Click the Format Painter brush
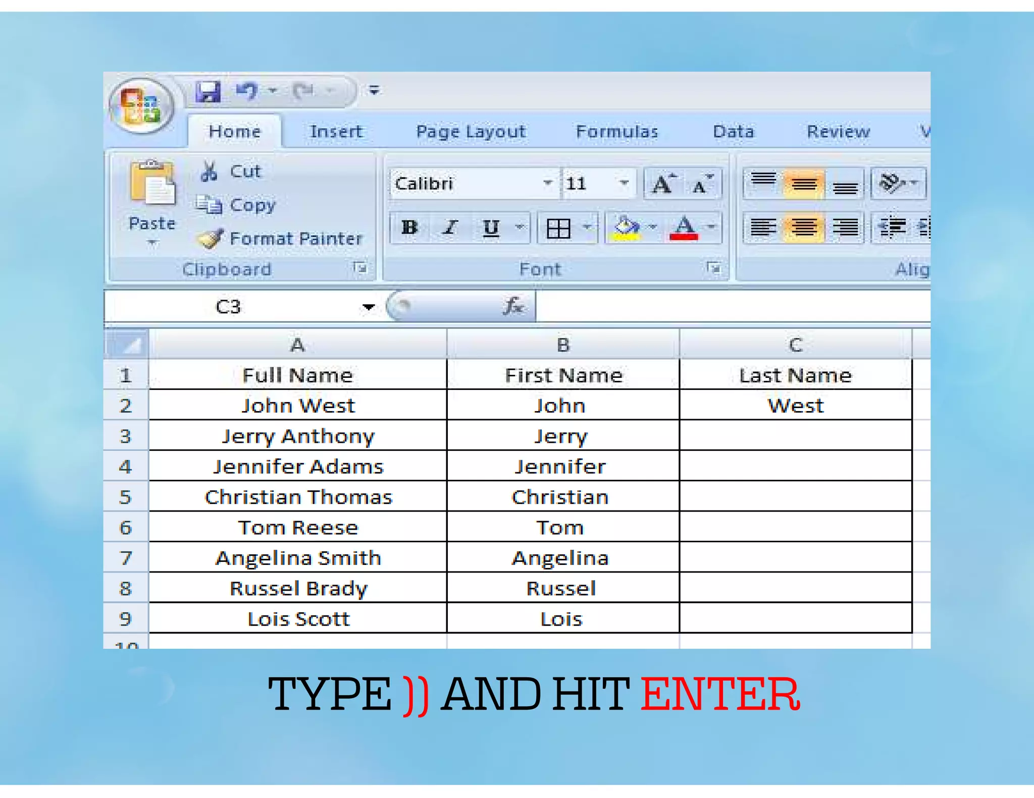Image resolution: width=1034 pixels, height=798 pixels. (x=210, y=238)
